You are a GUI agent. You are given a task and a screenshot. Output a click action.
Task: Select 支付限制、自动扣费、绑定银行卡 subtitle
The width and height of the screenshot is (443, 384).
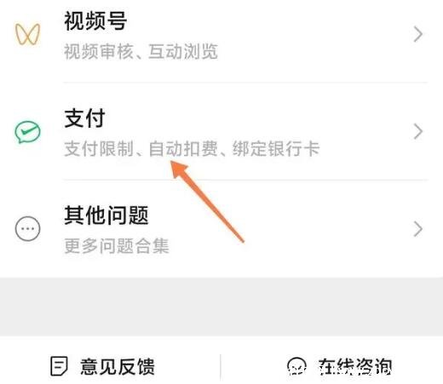click(x=192, y=149)
